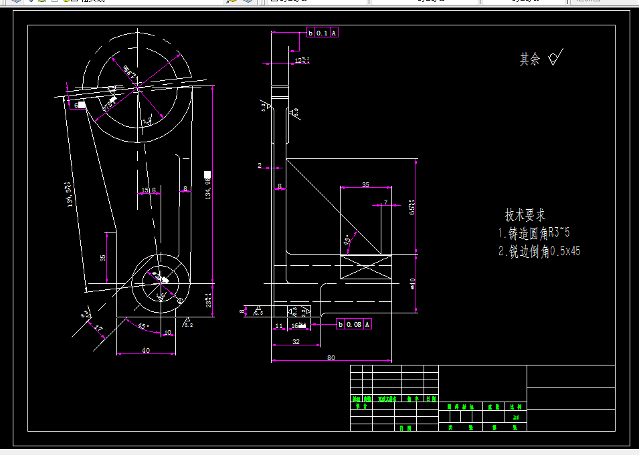This screenshot has width=639, height=455.
Task: Open the linetype dropdown
Action: click(522, 3)
